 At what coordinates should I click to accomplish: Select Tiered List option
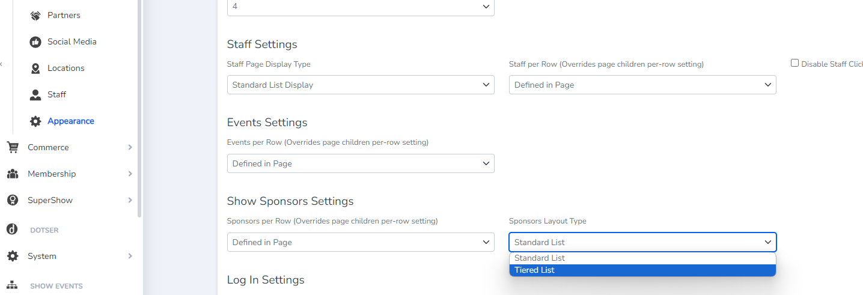pos(642,270)
